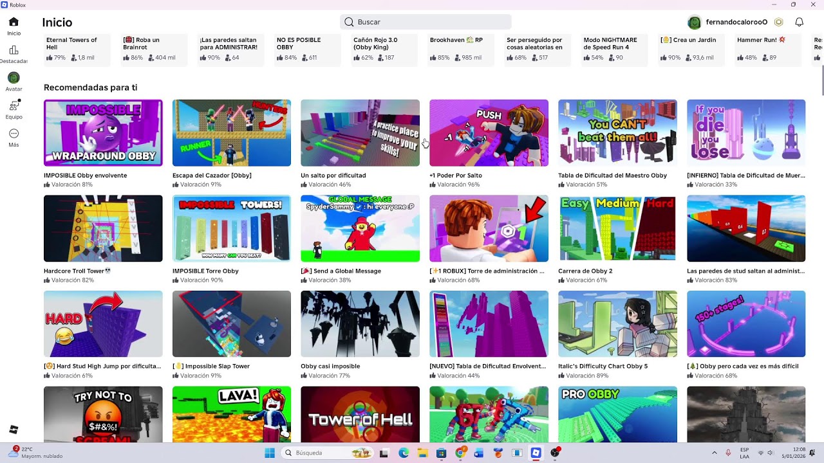Open Italic's Difficulty Chart Obby 5 thumbnail
The image size is (824, 463).
(x=617, y=324)
